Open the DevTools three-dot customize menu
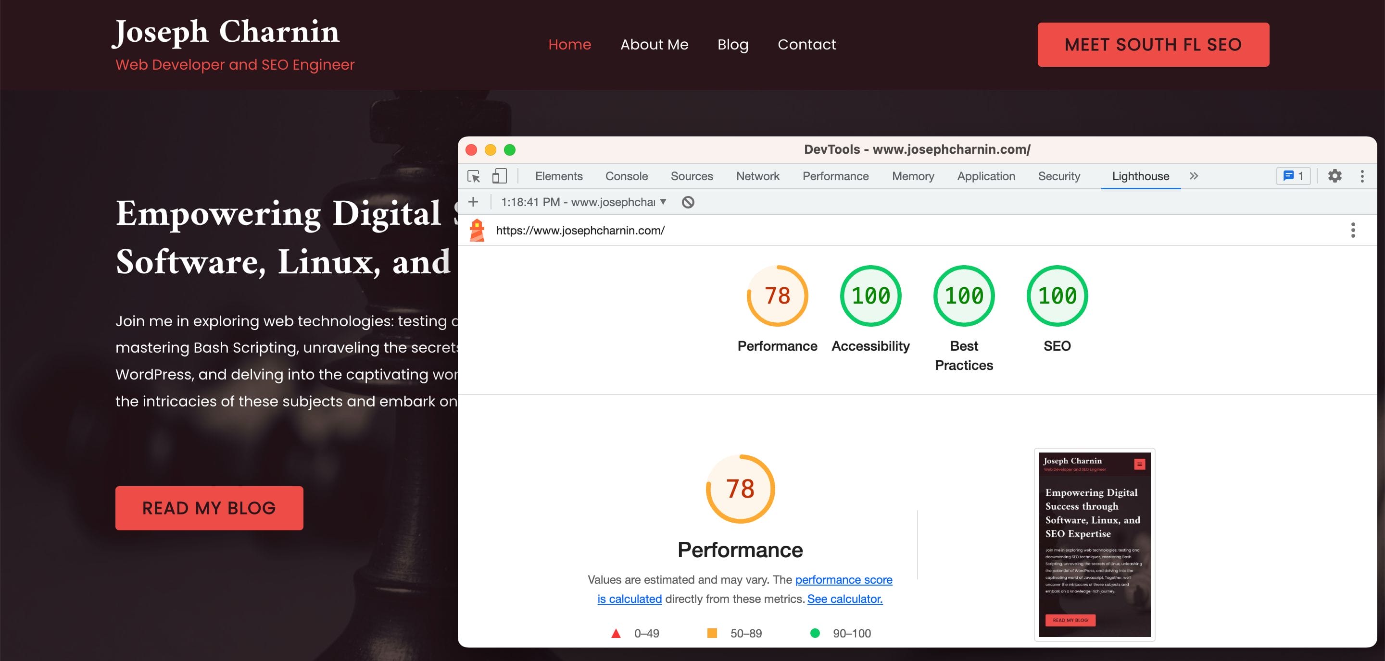Viewport: 1385px width, 661px height. [x=1362, y=176]
